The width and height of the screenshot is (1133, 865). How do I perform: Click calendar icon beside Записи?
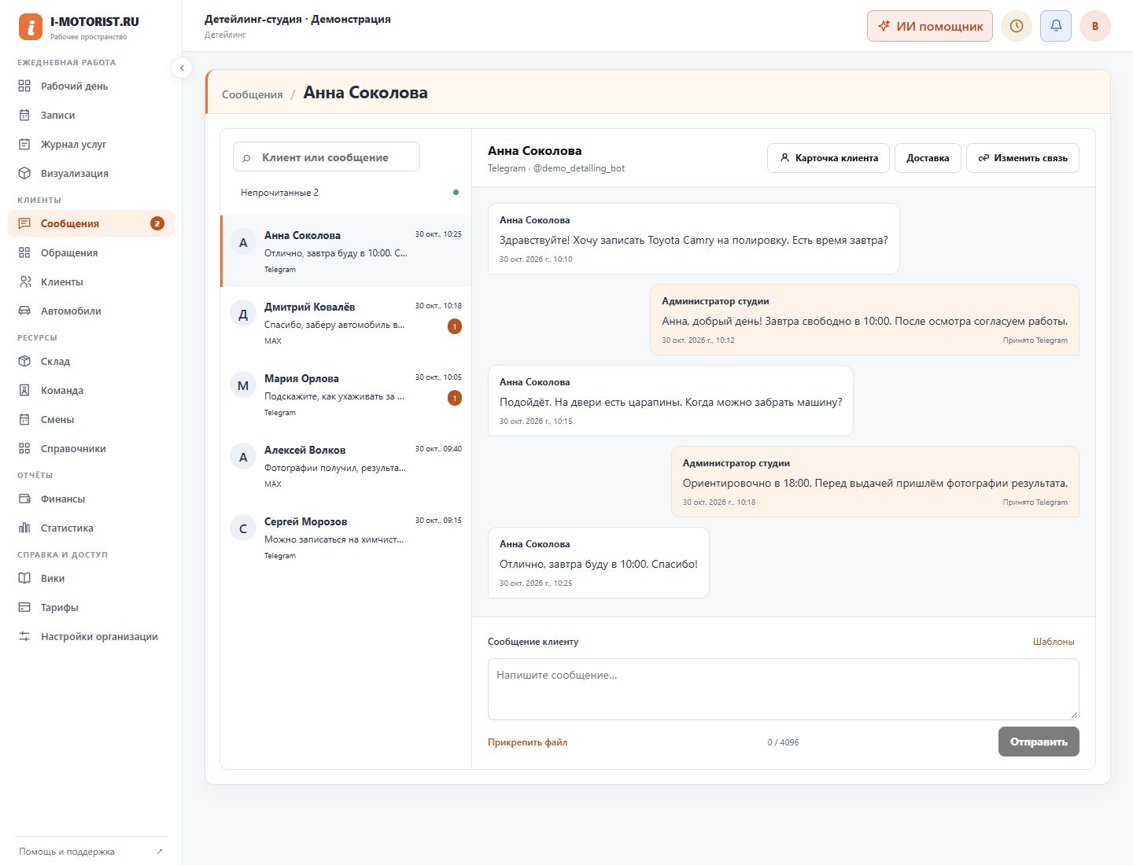tap(24, 115)
